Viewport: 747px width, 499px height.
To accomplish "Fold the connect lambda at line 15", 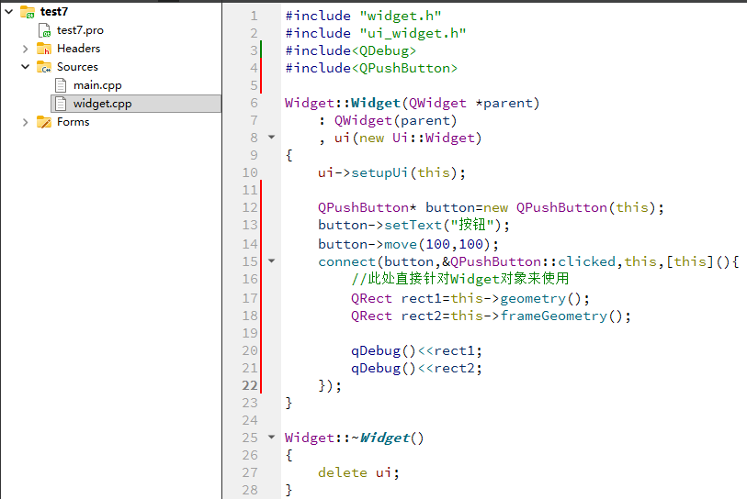I will coord(272,261).
